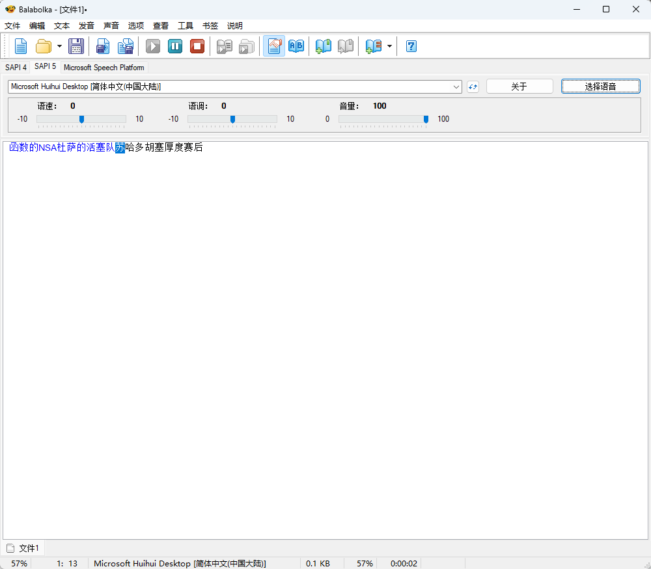Click the open file folder icon

tap(43, 46)
